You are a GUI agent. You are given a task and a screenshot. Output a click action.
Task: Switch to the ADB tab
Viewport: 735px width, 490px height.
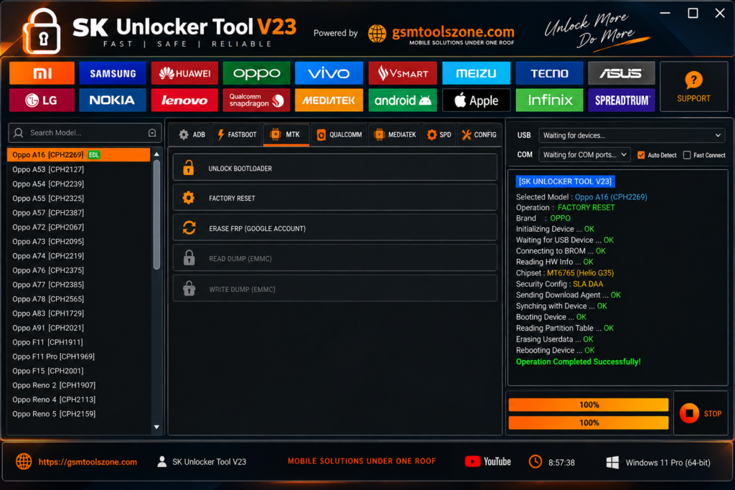(x=192, y=134)
